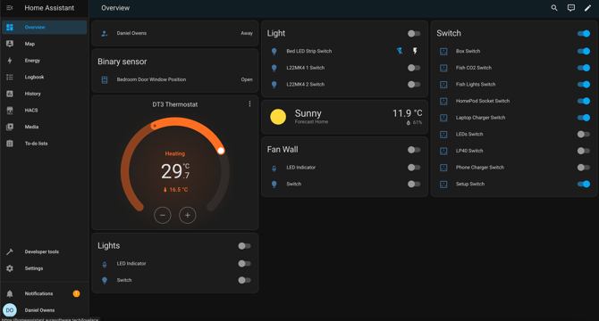The width and height of the screenshot is (599, 321).
Task: Toggle Switch in the Fan Wall card
Action: click(414, 184)
